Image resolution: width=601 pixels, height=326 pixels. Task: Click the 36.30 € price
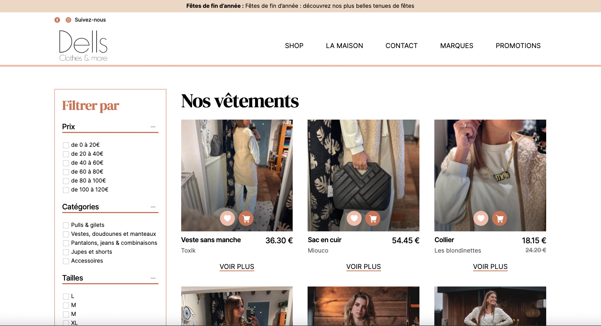tap(279, 241)
